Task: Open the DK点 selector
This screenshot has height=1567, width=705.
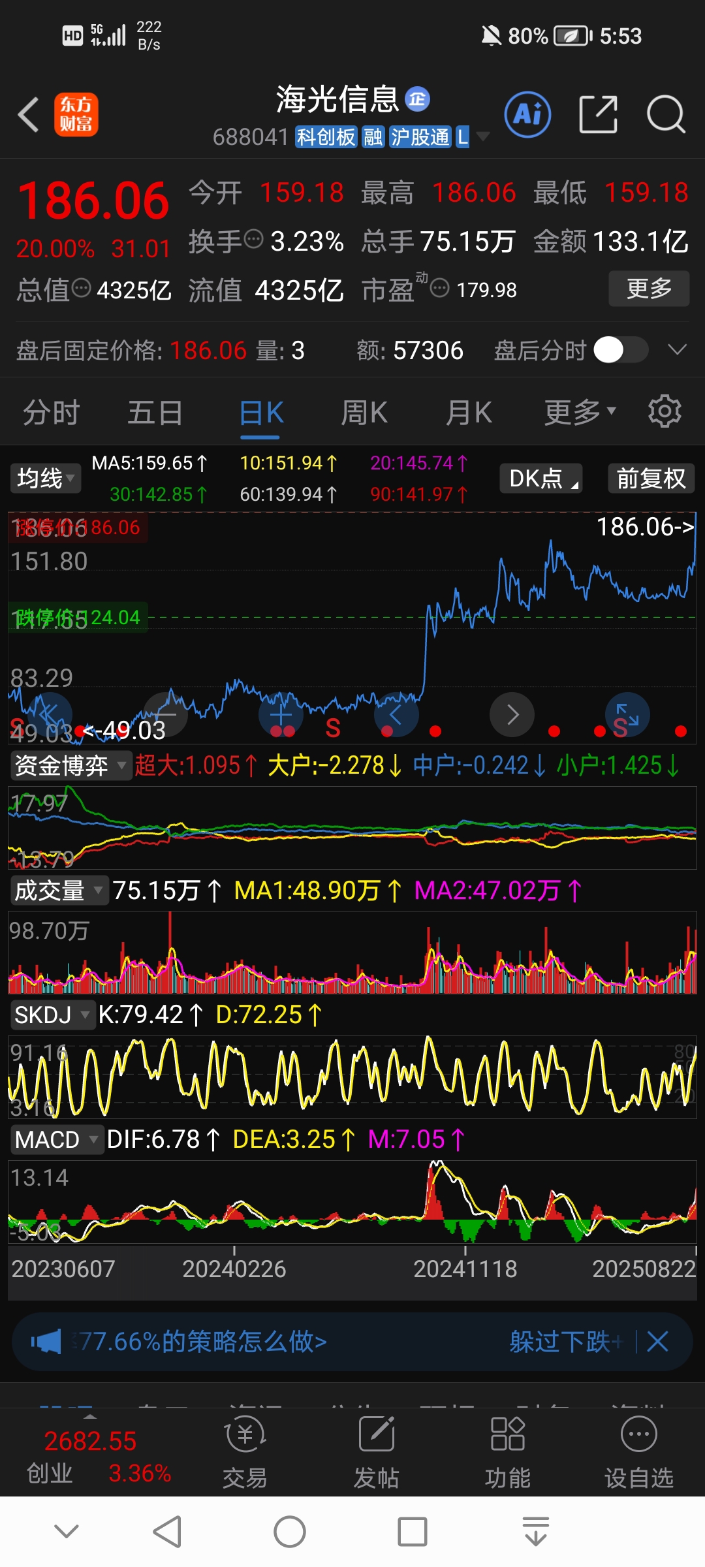Action: pyautogui.click(x=541, y=479)
